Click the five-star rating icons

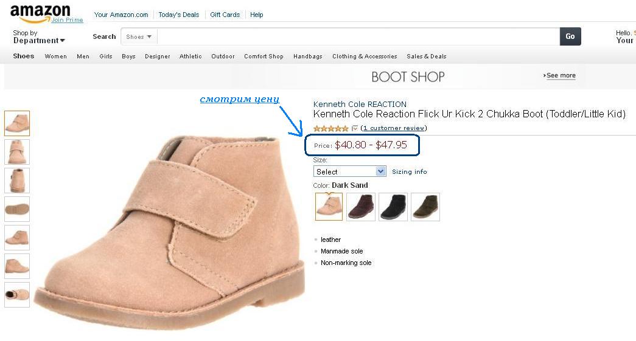pyautogui.click(x=330, y=128)
